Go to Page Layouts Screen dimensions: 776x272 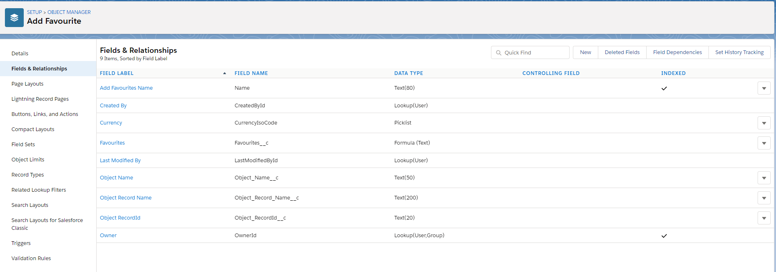click(x=27, y=84)
